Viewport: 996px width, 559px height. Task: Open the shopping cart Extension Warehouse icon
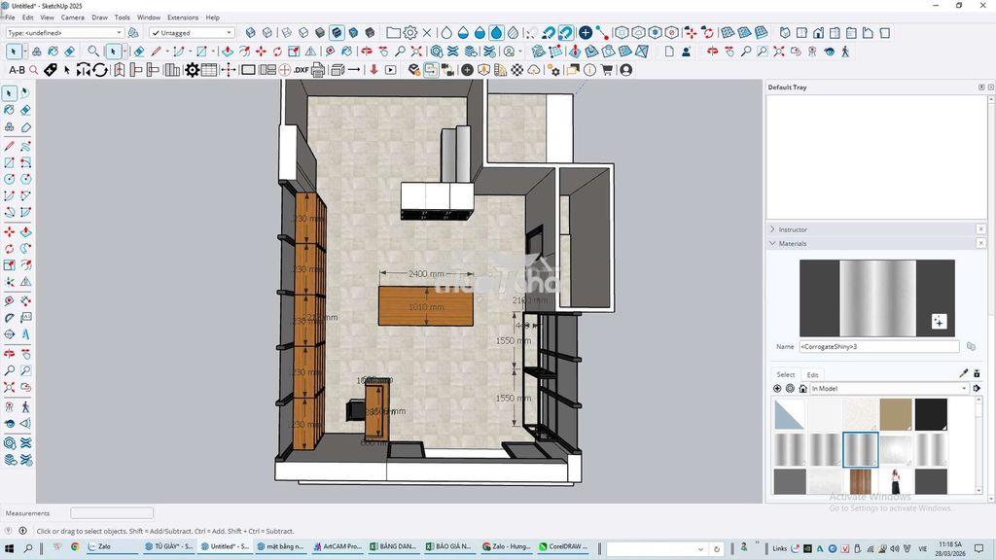pyautogui.click(x=607, y=70)
